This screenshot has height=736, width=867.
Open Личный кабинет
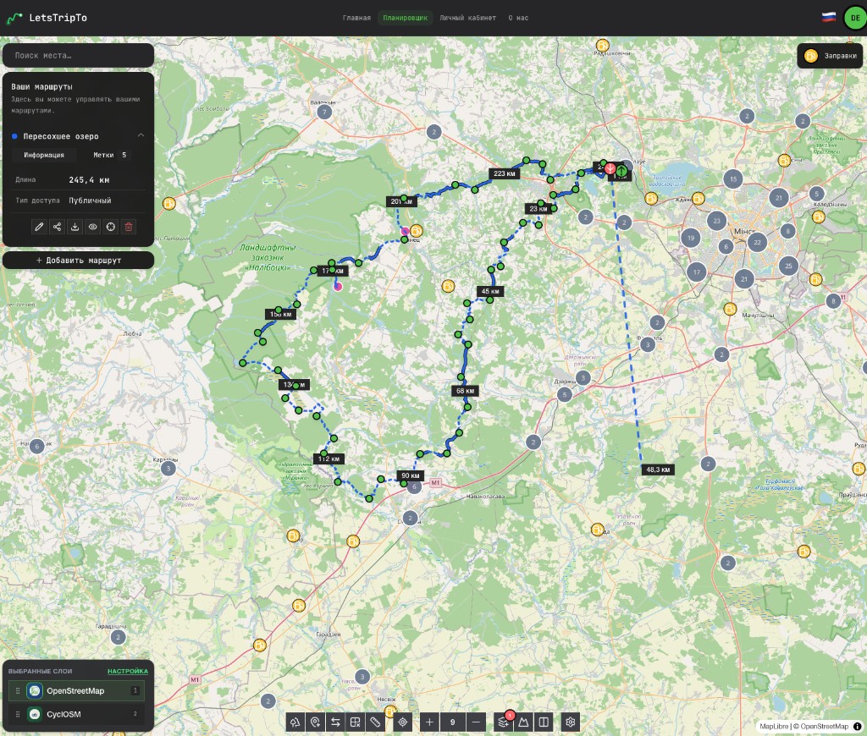(467, 18)
